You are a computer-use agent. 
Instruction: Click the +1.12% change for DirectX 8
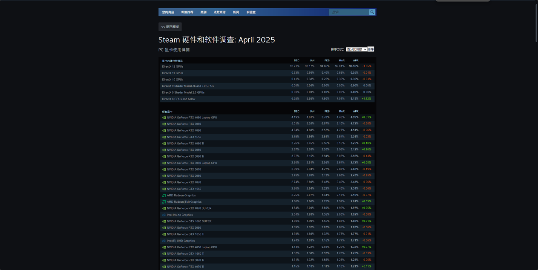pos(366,99)
